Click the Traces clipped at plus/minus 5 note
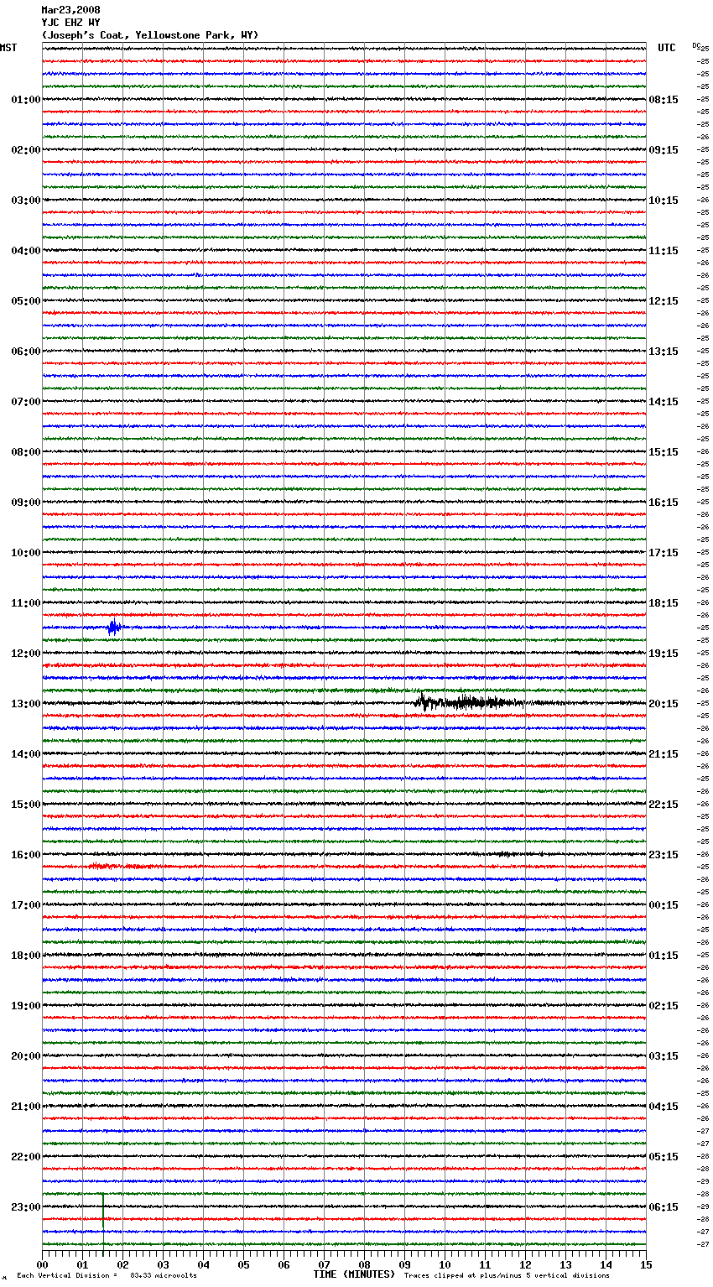713x1287 pixels. click(507, 1275)
